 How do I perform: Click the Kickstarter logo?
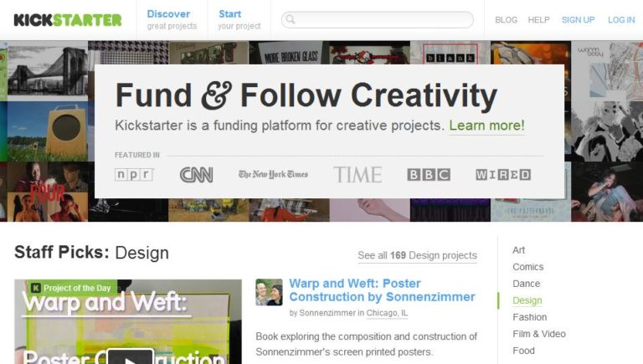[x=67, y=19]
